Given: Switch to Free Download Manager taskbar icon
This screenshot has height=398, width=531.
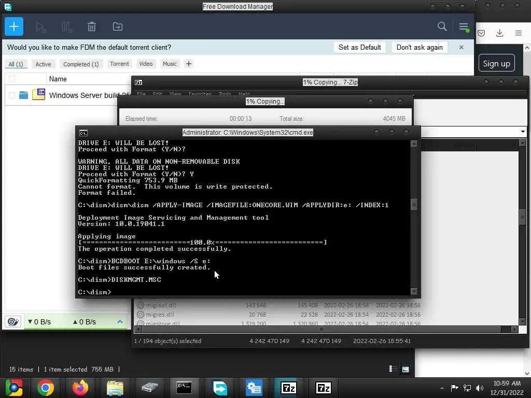Looking at the screenshot, I should [x=219, y=388].
